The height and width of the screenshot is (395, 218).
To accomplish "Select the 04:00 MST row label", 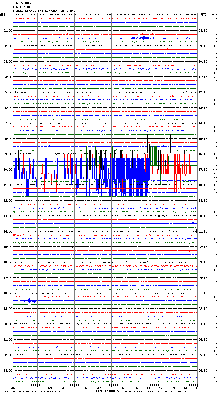I will coord(8,77).
